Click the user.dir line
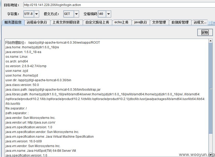Image resolution: width=215 pixels, height=157 pixels. [x=38, y=80]
